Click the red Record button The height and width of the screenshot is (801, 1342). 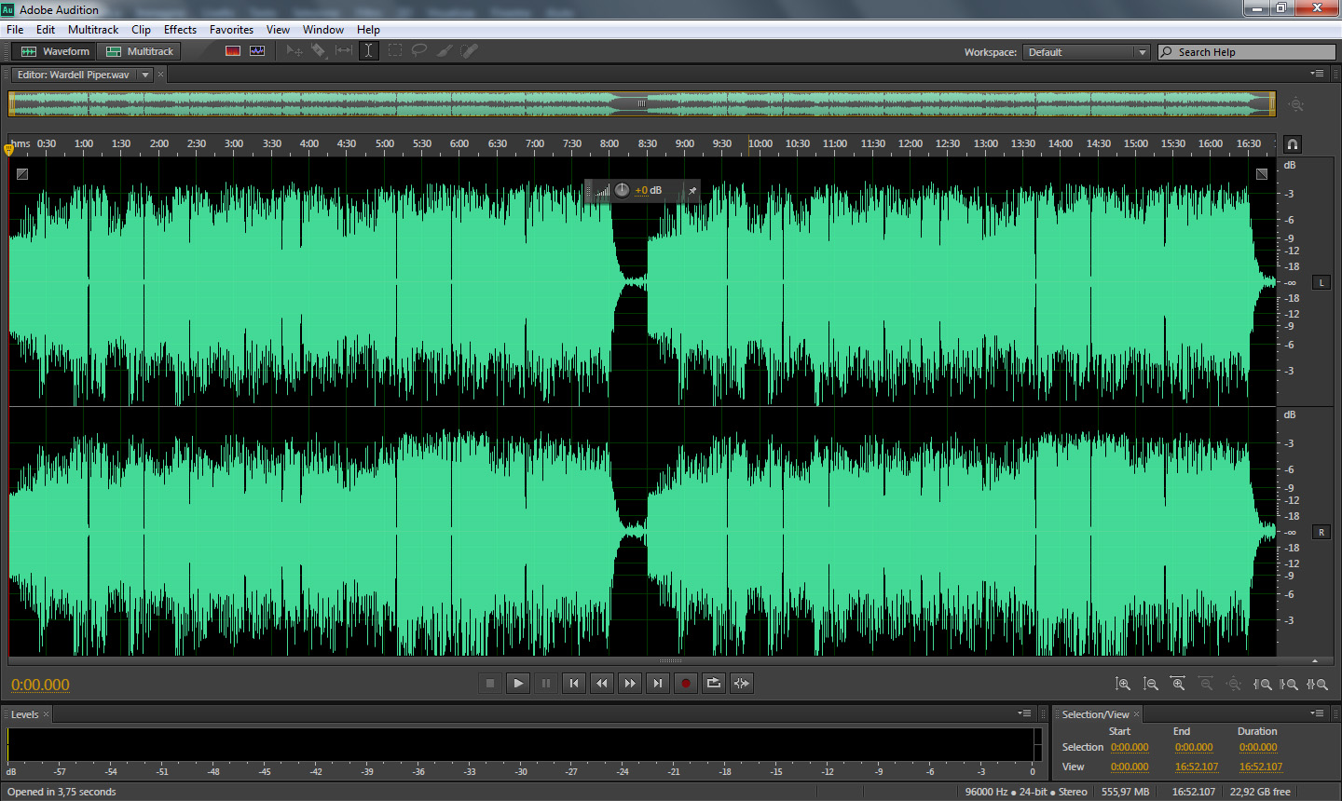[x=686, y=683]
